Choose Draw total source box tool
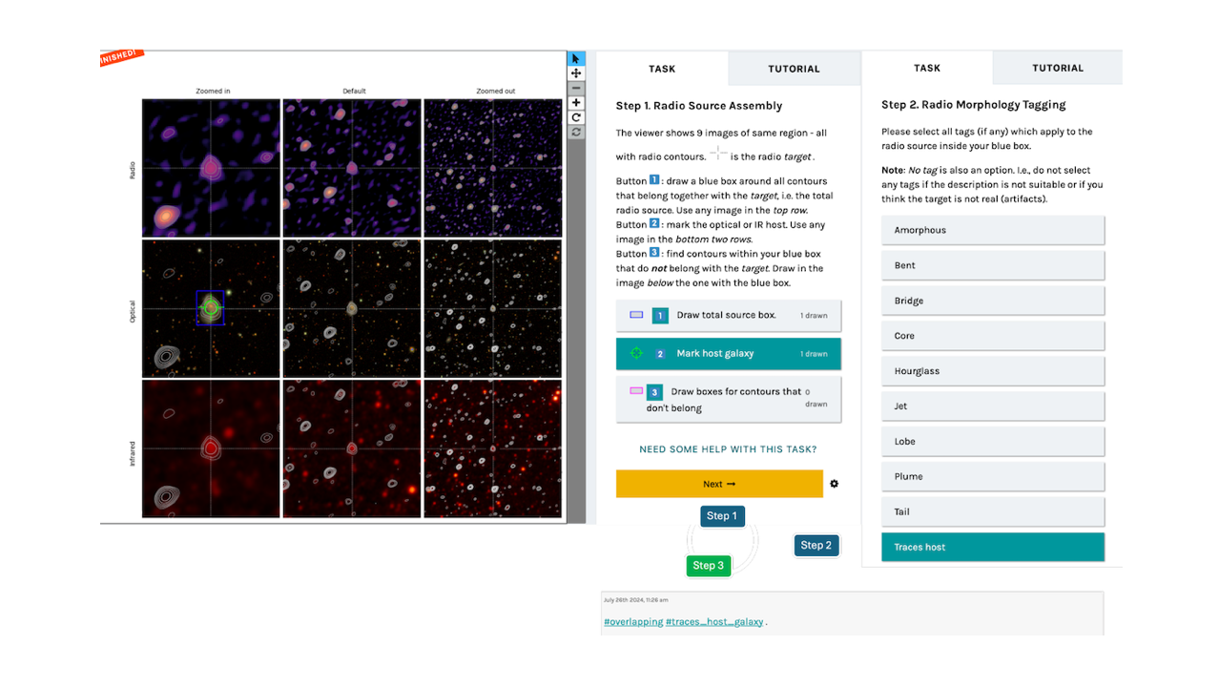The width and height of the screenshot is (1219, 687). click(x=729, y=315)
